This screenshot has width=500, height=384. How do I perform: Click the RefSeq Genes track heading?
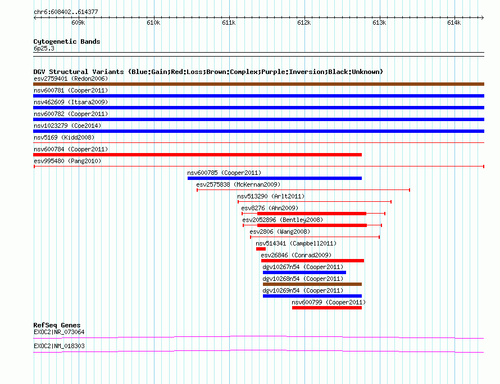click(57, 325)
